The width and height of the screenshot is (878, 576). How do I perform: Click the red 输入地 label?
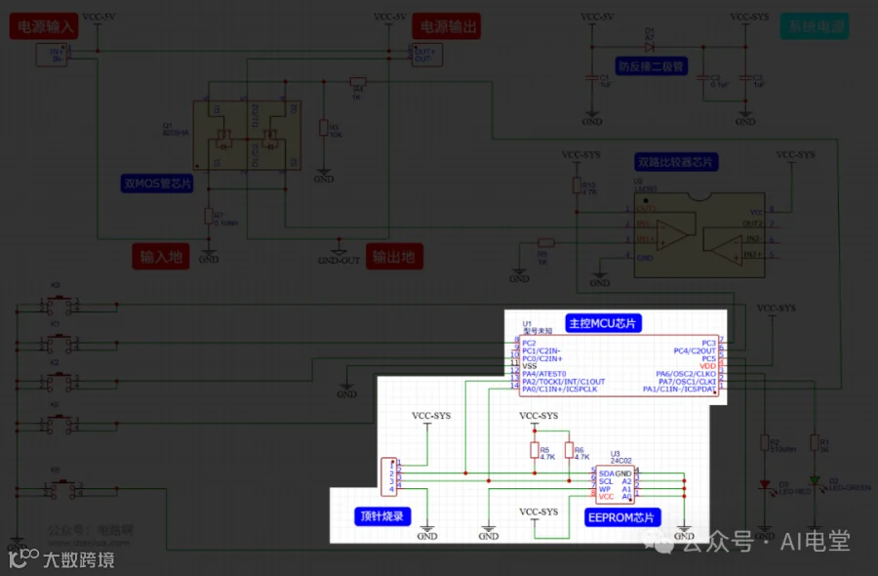(x=161, y=257)
